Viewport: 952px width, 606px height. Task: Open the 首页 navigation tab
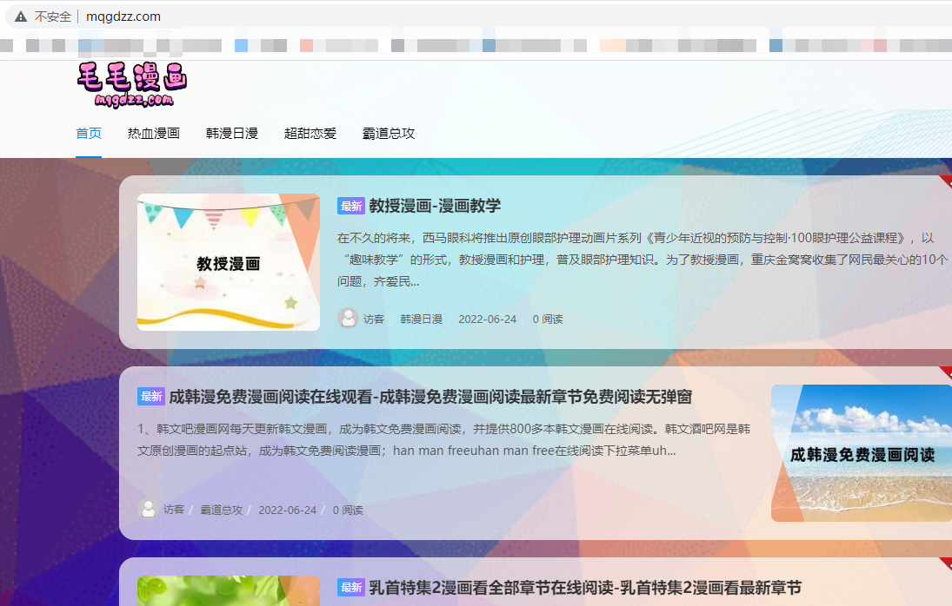89,134
